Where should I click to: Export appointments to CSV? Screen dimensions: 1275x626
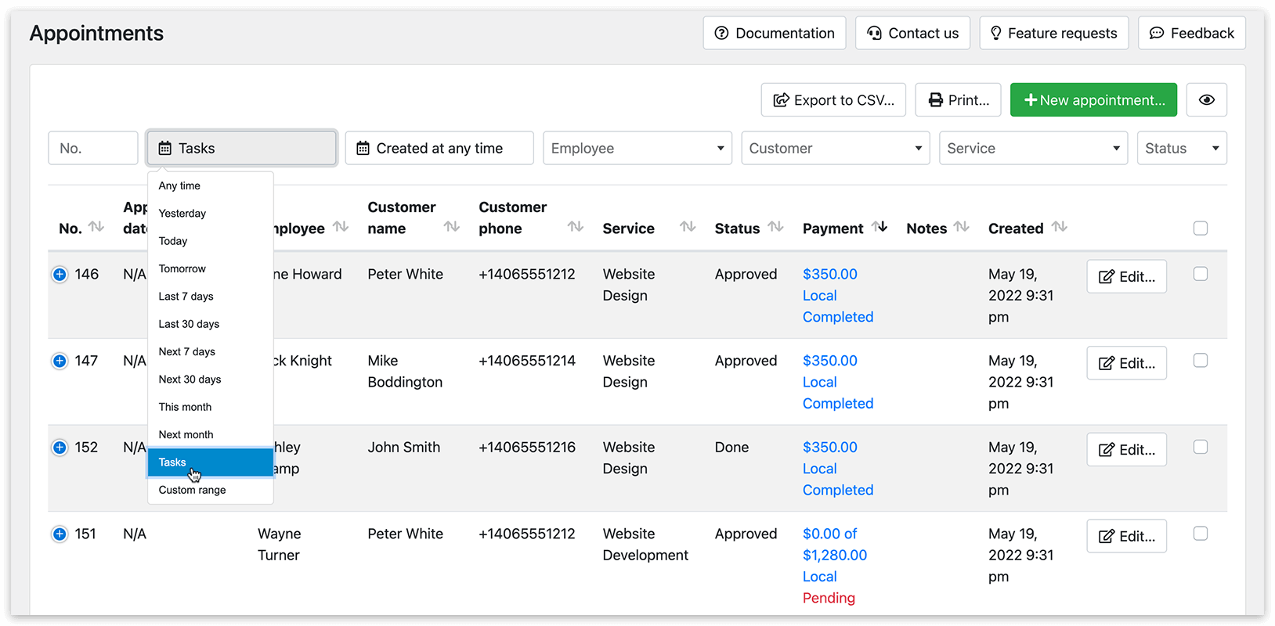click(833, 100)
